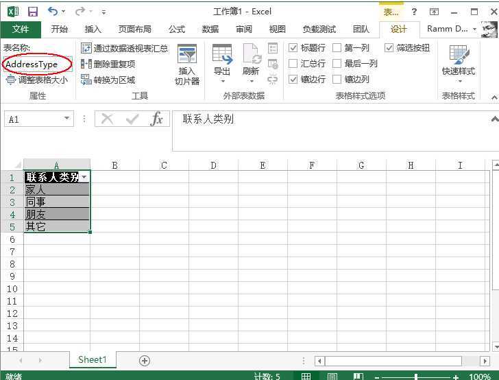
Task: Enable the 镶边列 (Banded Columns) checkbox
Action: coord(337,79)
